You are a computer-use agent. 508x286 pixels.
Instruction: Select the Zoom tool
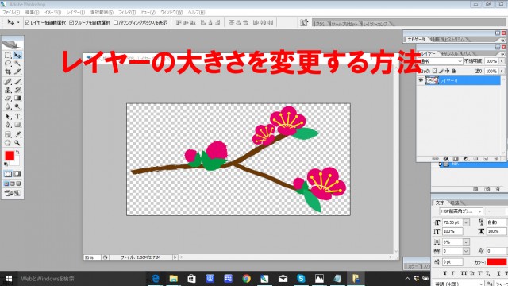17,142
